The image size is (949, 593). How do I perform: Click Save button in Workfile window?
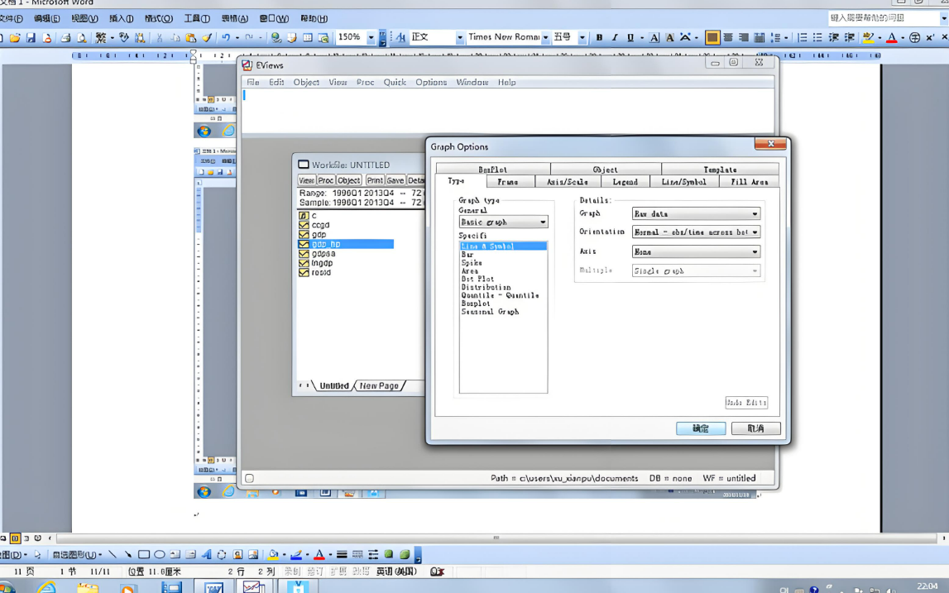point(395,180)
